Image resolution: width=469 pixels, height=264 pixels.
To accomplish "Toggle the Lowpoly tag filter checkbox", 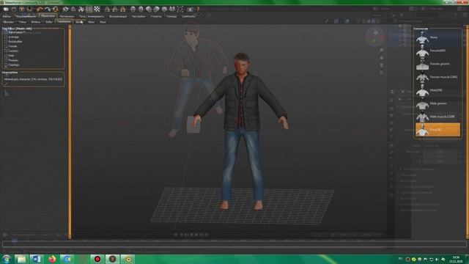I will [x=6, y=51].
